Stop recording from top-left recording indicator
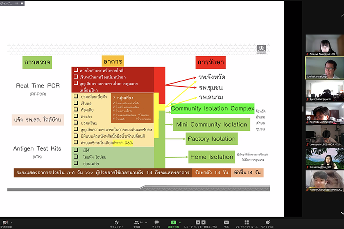Viewport: 344px width, 229px height. (x=21, y=3)
